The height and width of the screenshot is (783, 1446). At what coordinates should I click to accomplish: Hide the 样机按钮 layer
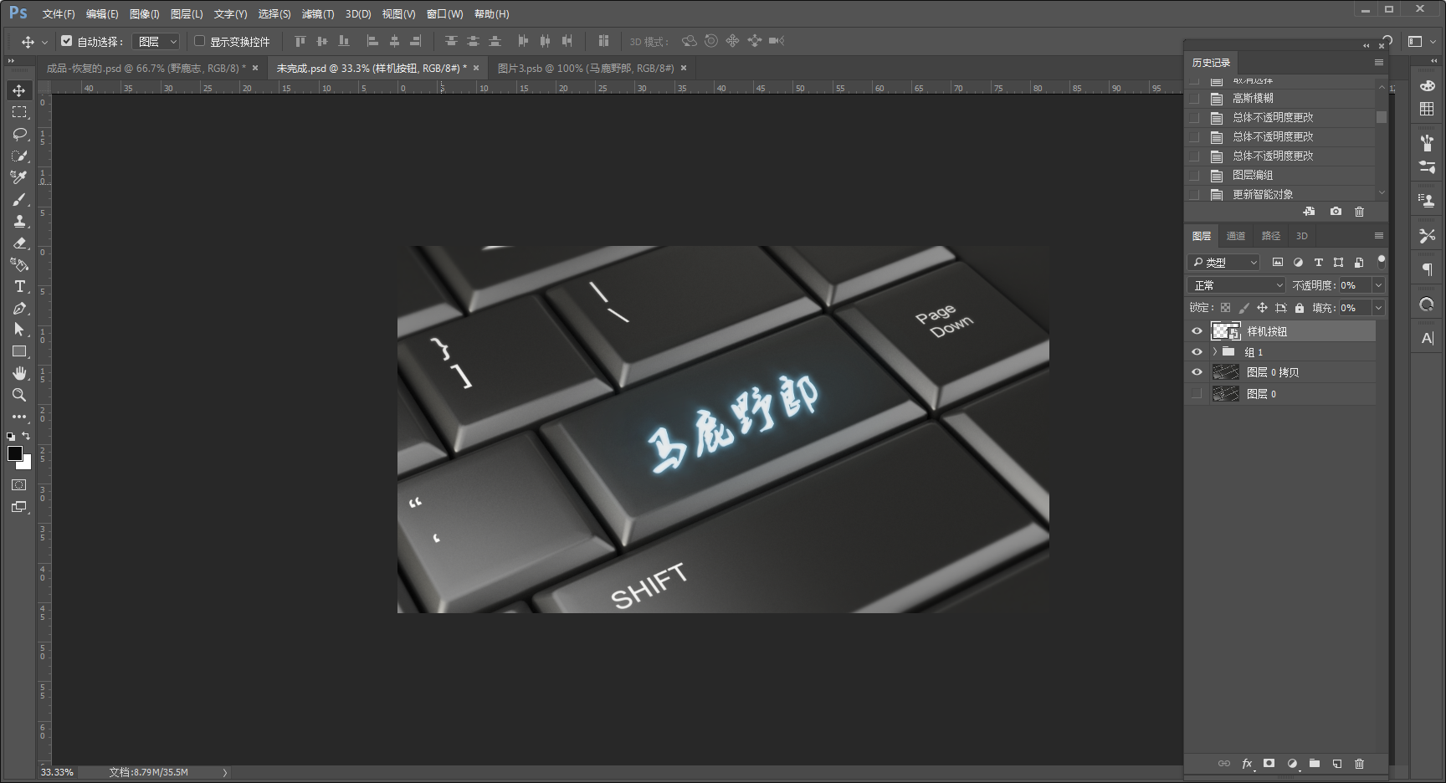point(1197,331)
